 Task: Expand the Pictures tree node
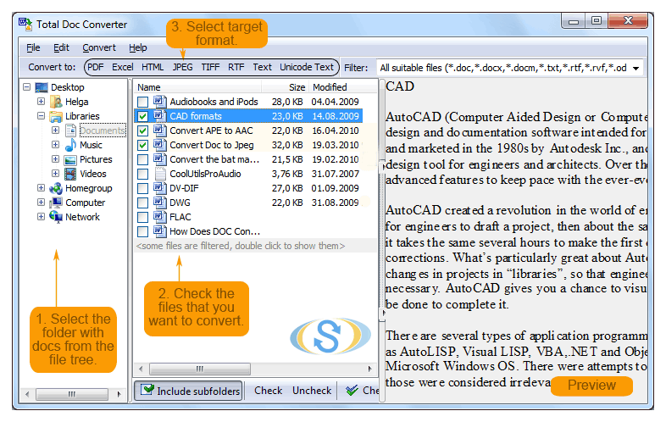point(56,159)
